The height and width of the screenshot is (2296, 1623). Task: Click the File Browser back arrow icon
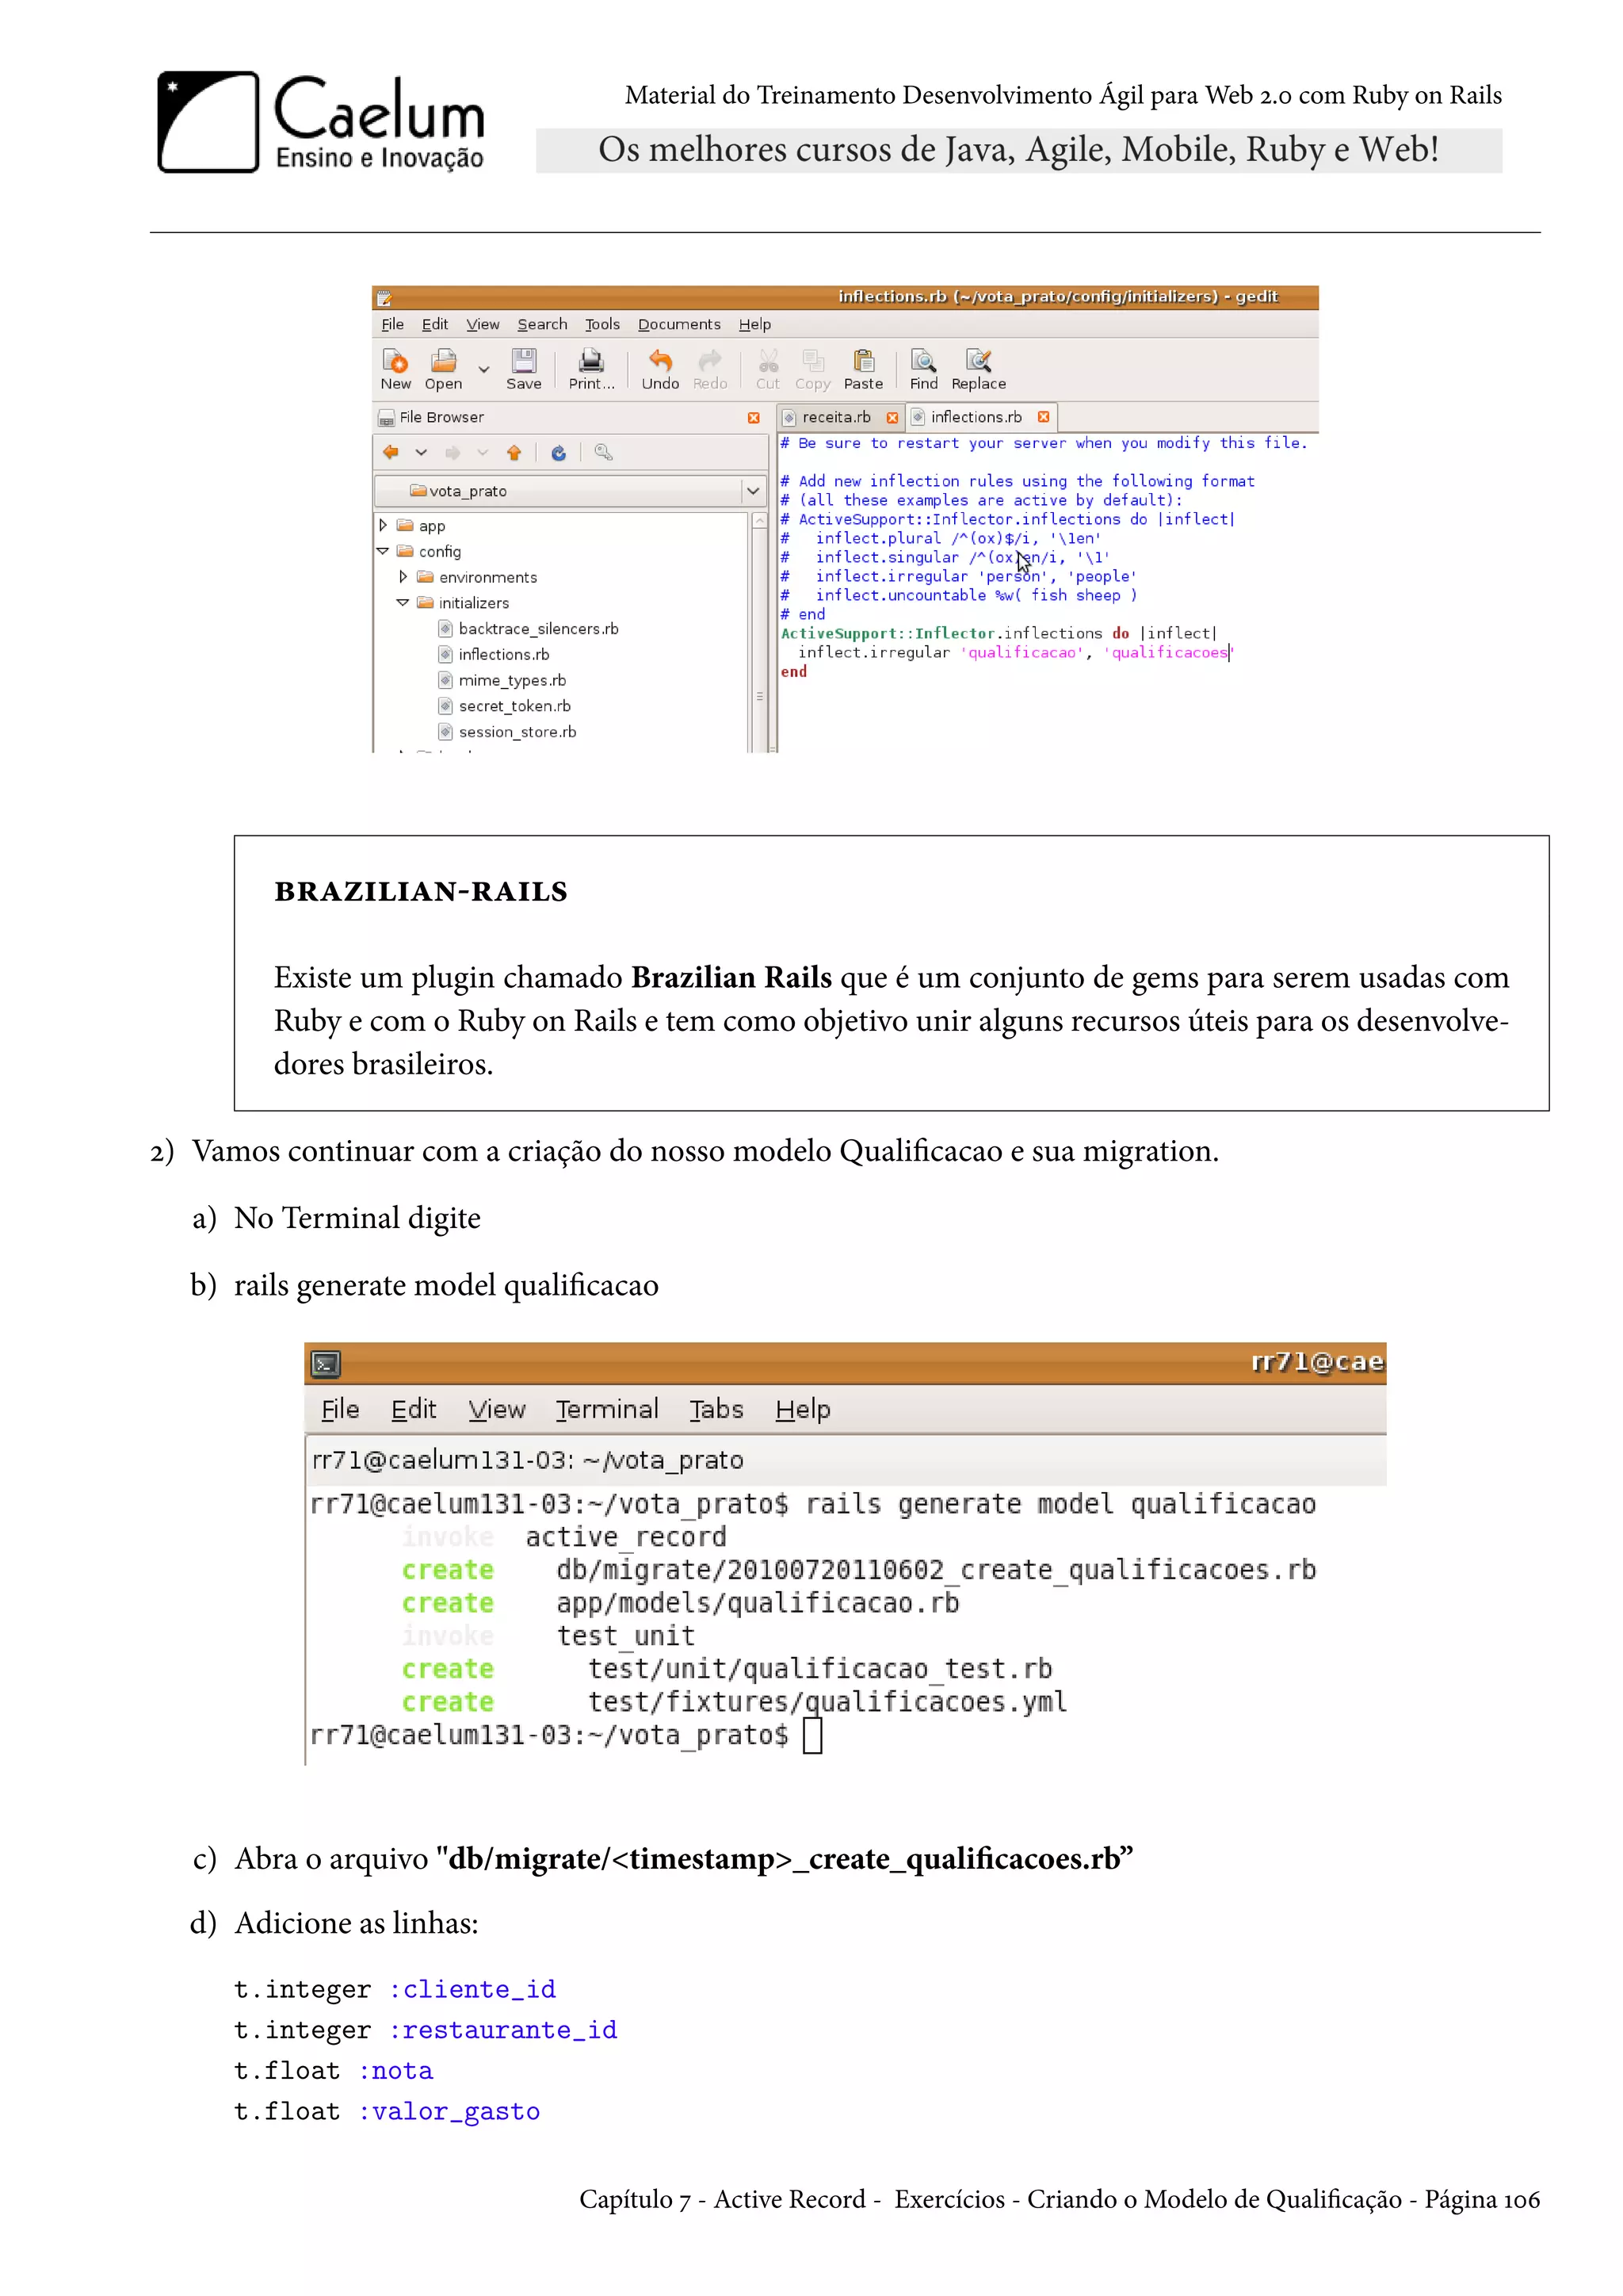391,453
